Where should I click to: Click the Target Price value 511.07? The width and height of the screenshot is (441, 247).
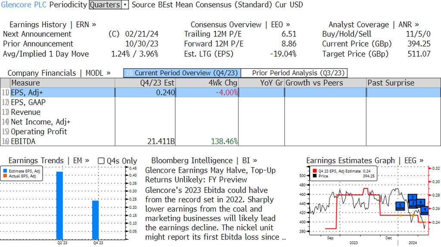[x=419, y=54]
